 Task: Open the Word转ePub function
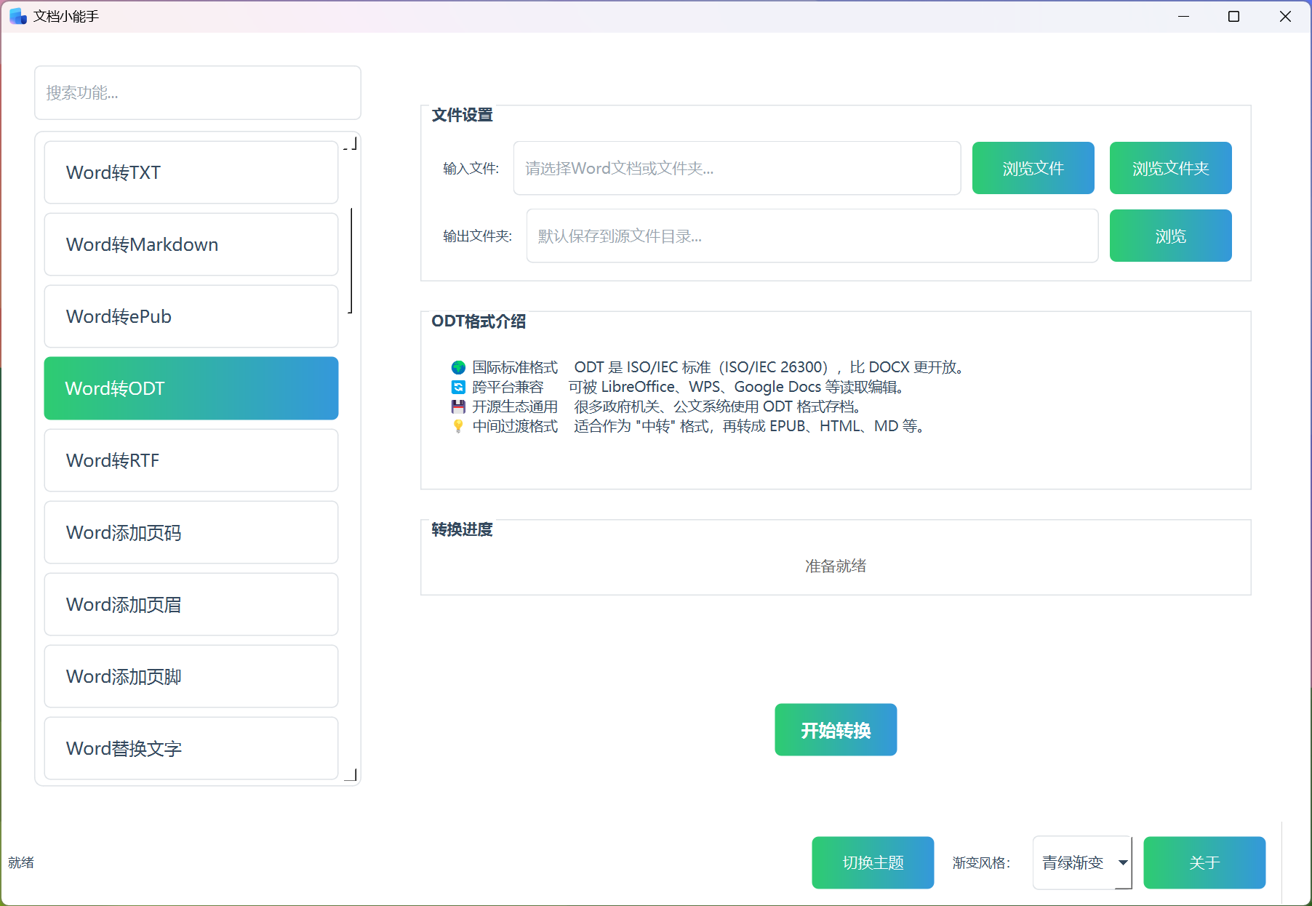(x=191, y=316)
